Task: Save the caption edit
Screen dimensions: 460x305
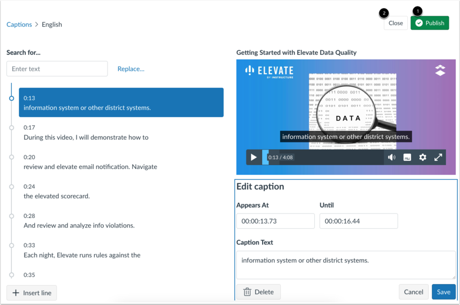Action: tap(443, 292)
